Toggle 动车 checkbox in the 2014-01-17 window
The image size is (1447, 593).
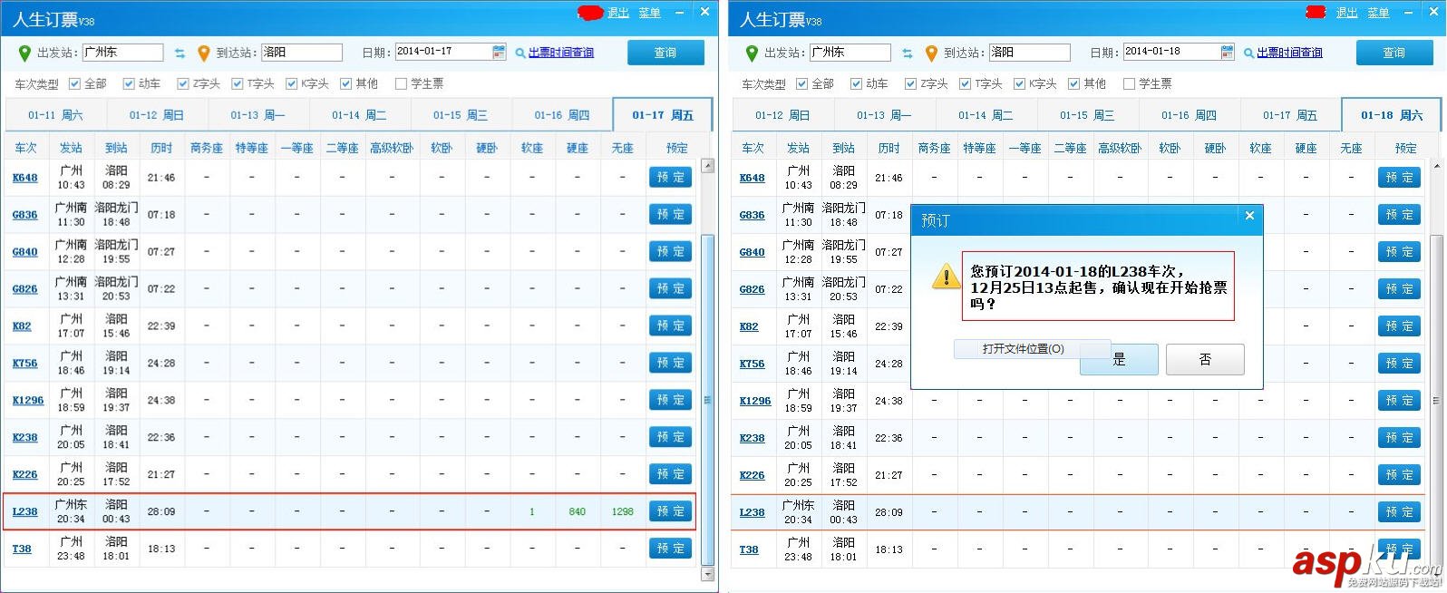point(129,83)
